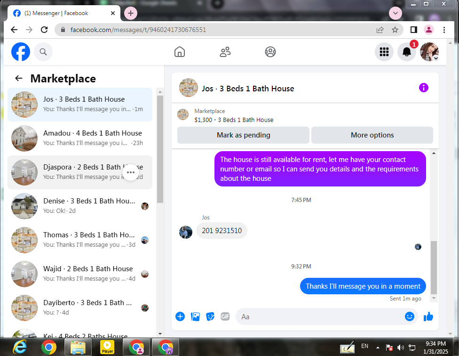Open volume control in system tray

tap(400, 348)
